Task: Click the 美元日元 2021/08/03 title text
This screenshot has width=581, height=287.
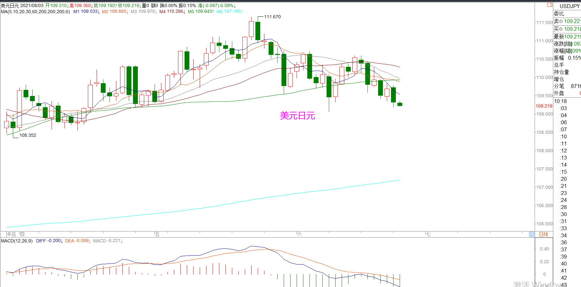Action: 22,6
